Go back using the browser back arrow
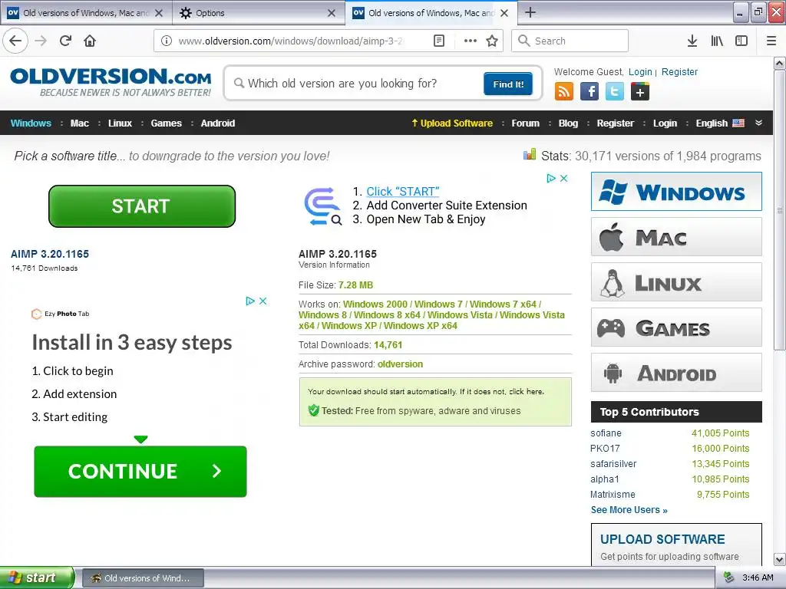This screenshot has width=786, height=589. click(15, 41)
